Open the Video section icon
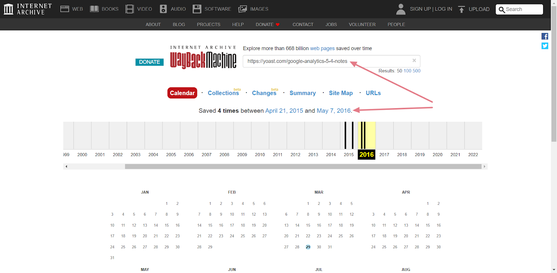The image size is (557, 273). (130, 9)
